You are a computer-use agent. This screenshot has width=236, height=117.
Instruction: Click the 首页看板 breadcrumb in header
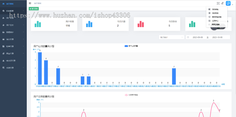tap(37, 3)
